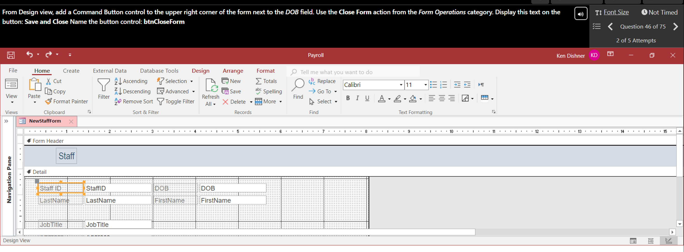This screenshot has width=684, height=252.
Task: Open the font size dropdown
Action: [425, 85]
